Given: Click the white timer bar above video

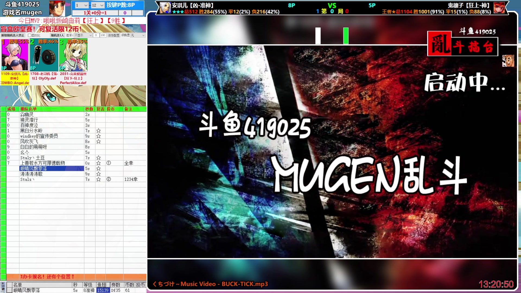Looking at the screenshot, I should [x=318, y=36].
